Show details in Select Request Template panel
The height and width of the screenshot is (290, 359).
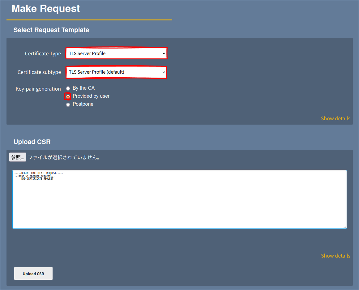[335, 118]
